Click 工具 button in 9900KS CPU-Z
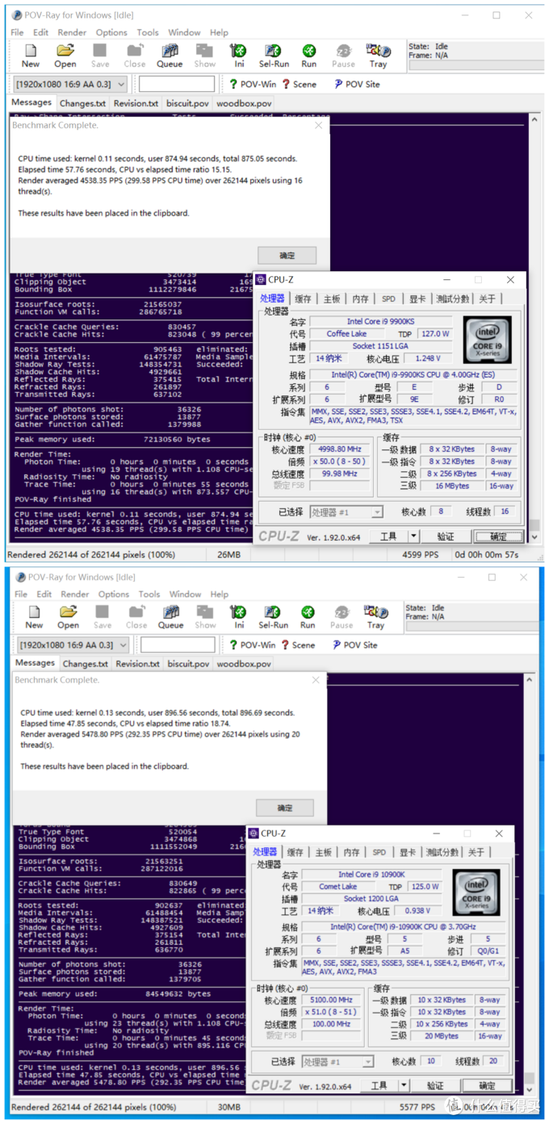The image size is (549, 1124). click(388, 537)
